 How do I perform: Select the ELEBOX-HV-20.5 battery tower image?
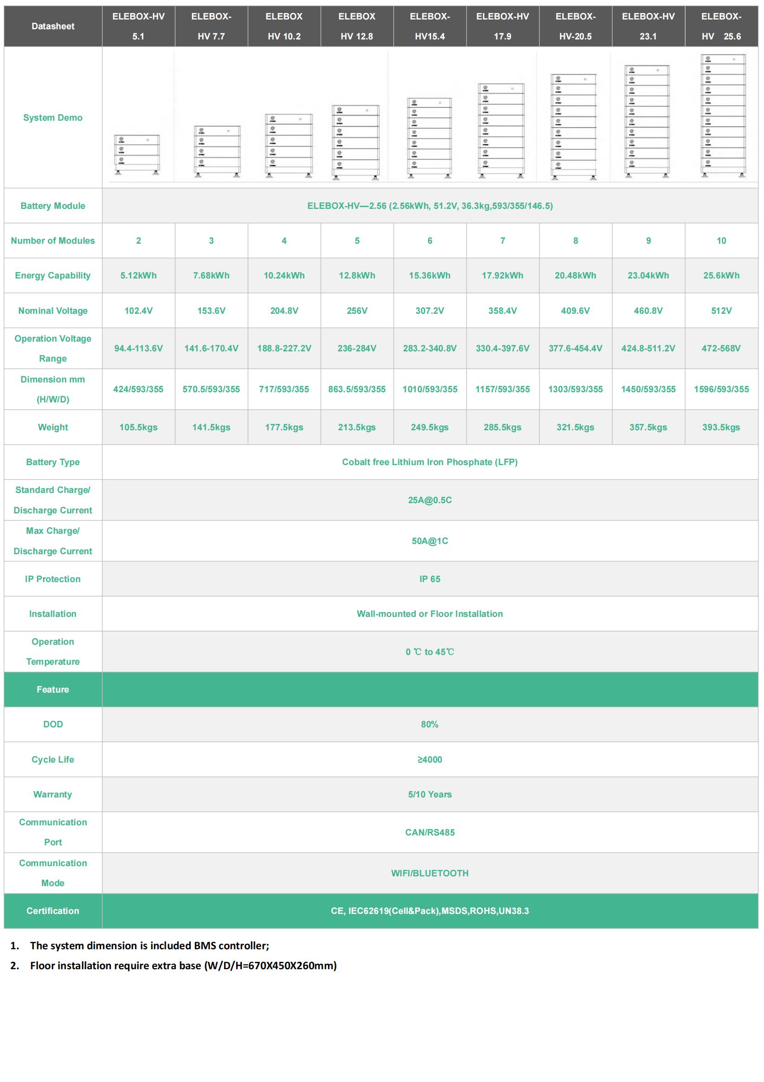tap(574, 126)
